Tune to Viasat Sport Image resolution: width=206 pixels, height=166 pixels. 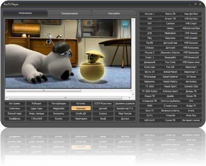pos(170,87)
